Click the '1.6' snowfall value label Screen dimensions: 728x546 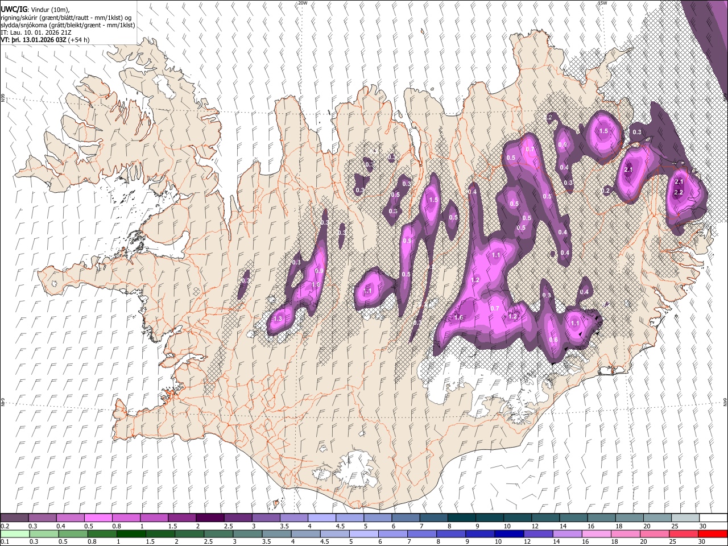tap(458, 318)
